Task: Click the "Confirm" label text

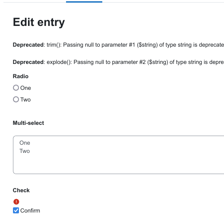Action: point(30,210)
